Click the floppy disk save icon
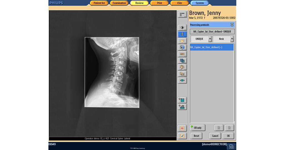Viewport: 285px width, 150px height. point(182,100)
